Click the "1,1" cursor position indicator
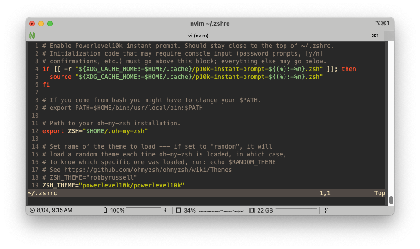 pyautogui.click(x=325, y=193)
